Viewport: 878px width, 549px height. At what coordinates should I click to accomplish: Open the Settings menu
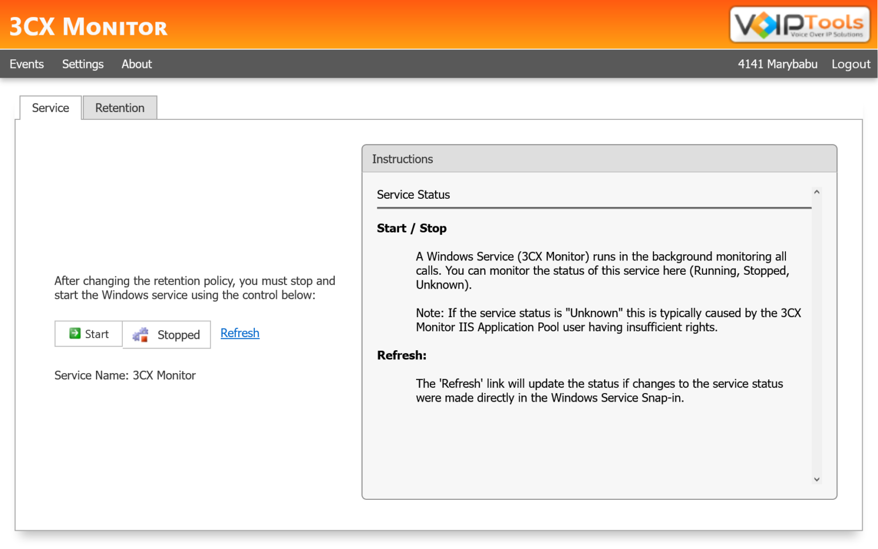pos(82,63)
